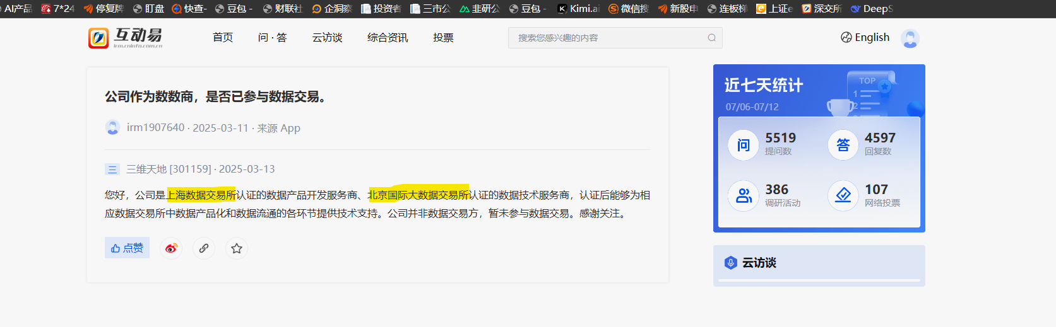Click highlighted text 北京国际大数据交易所

pos(418,195)
